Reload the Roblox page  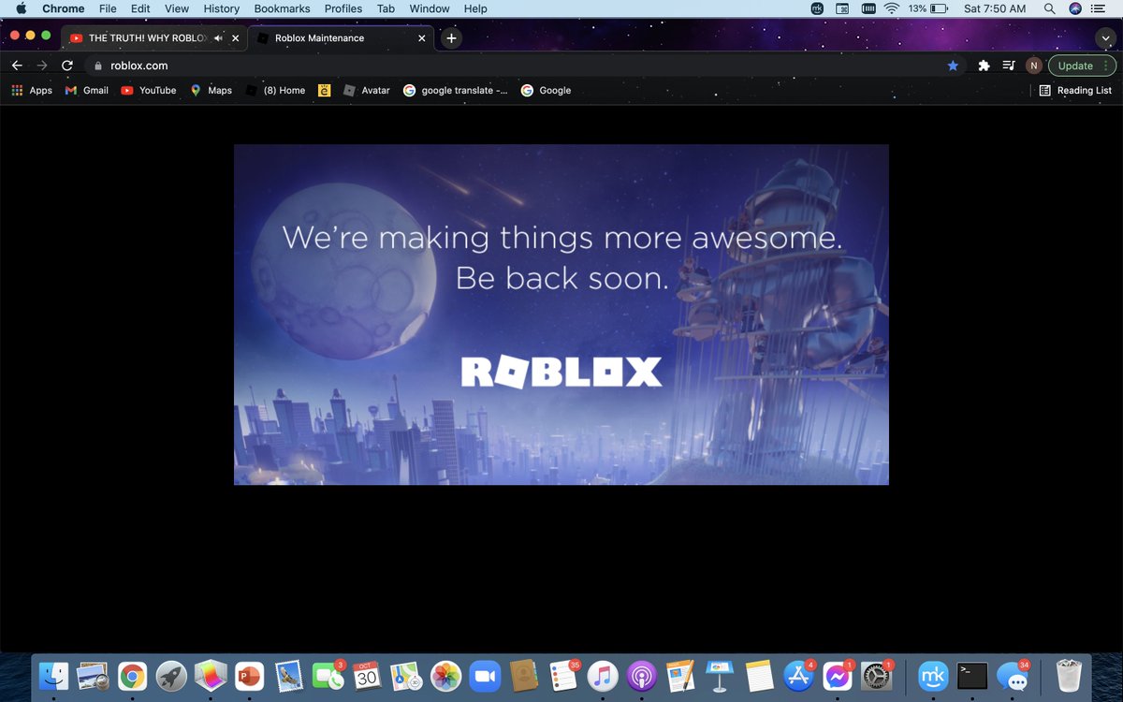pyautogui.click(x=66, y=66)
